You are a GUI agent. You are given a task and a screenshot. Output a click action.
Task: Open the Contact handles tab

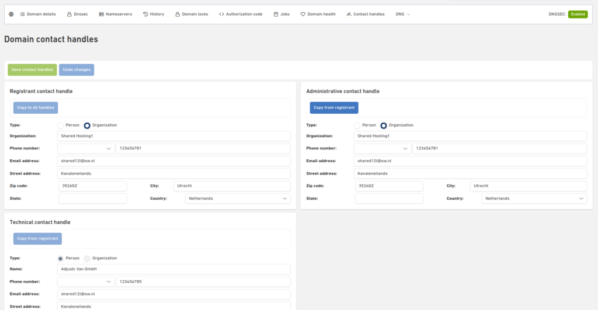(x=366, y=14)
